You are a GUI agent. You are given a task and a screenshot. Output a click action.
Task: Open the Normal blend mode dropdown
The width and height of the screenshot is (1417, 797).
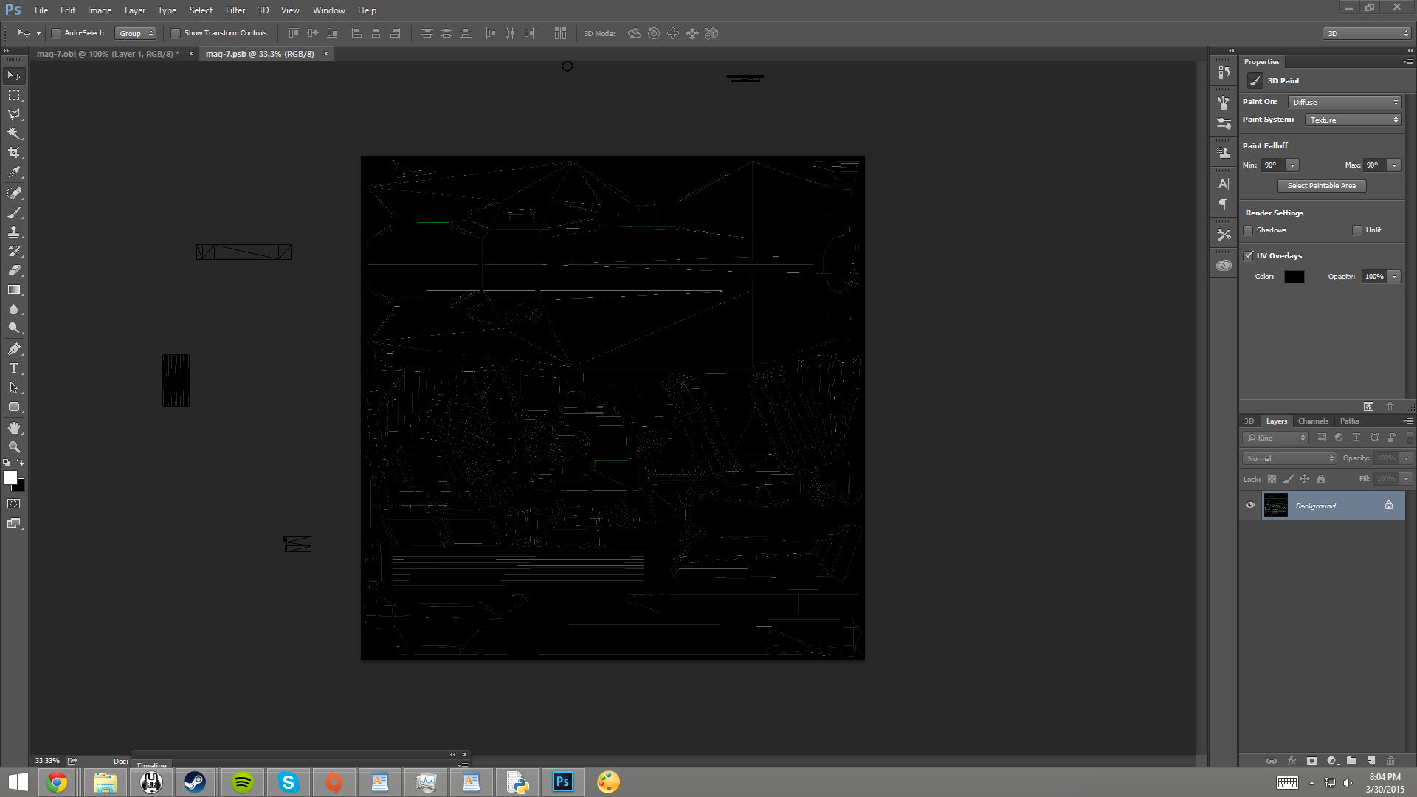coord(1290,458)
